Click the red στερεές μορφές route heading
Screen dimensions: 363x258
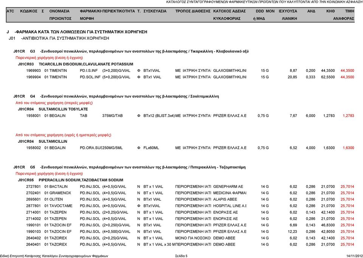tap(54, 103)
